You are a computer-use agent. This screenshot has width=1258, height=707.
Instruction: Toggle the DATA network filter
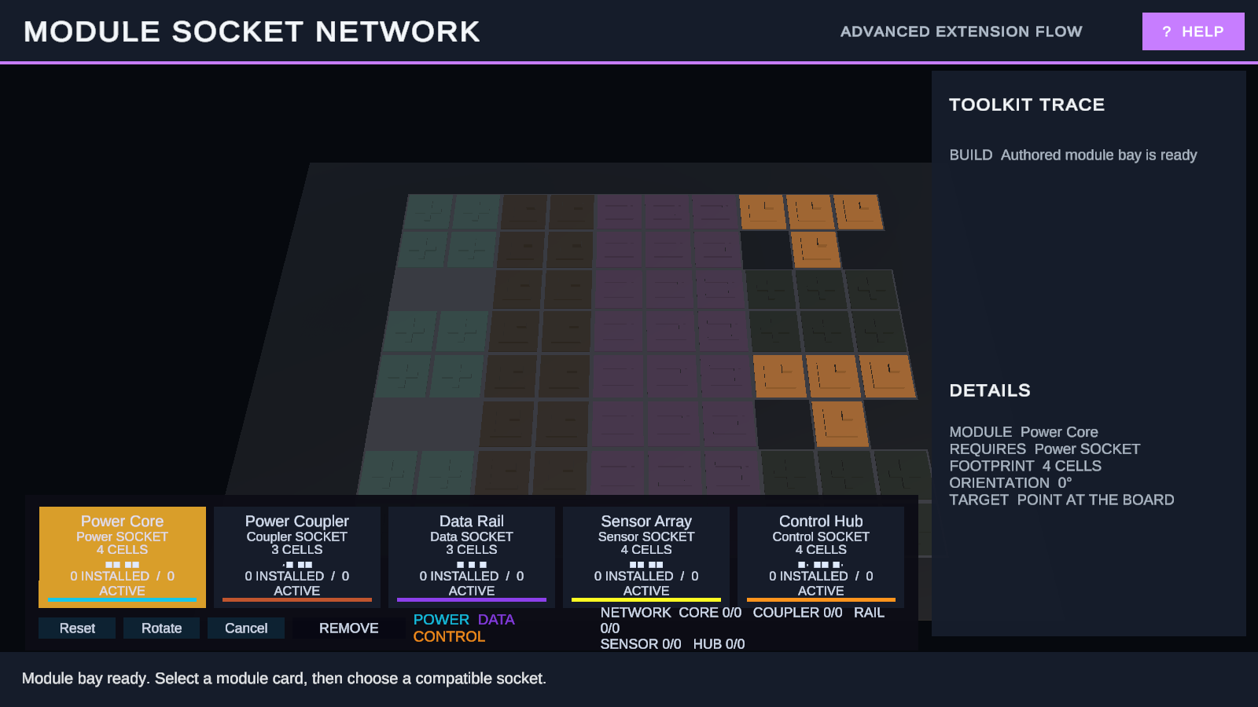point(496,620)
